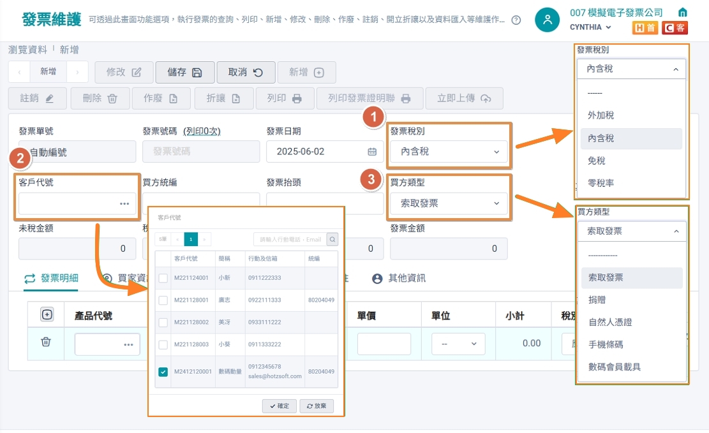
Task: Click the help question mark icon
Action: 516,20
